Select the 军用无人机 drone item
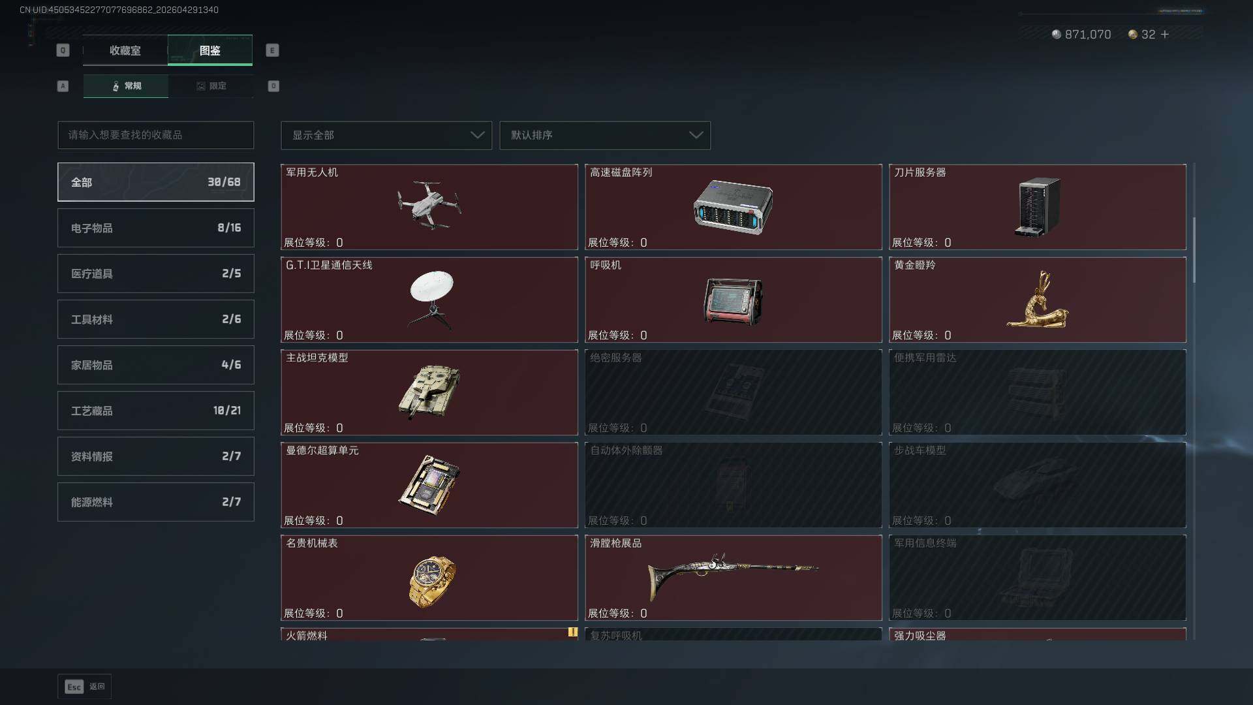This screenshot has width=1253, height=705. (x=429, y=207)
